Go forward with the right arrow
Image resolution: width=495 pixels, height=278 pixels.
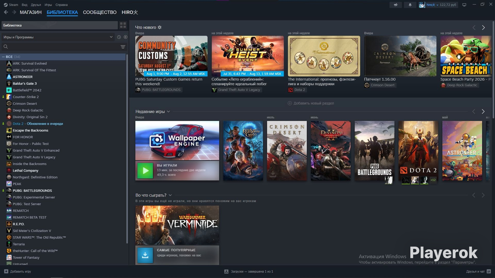click(x=14, y=12)
